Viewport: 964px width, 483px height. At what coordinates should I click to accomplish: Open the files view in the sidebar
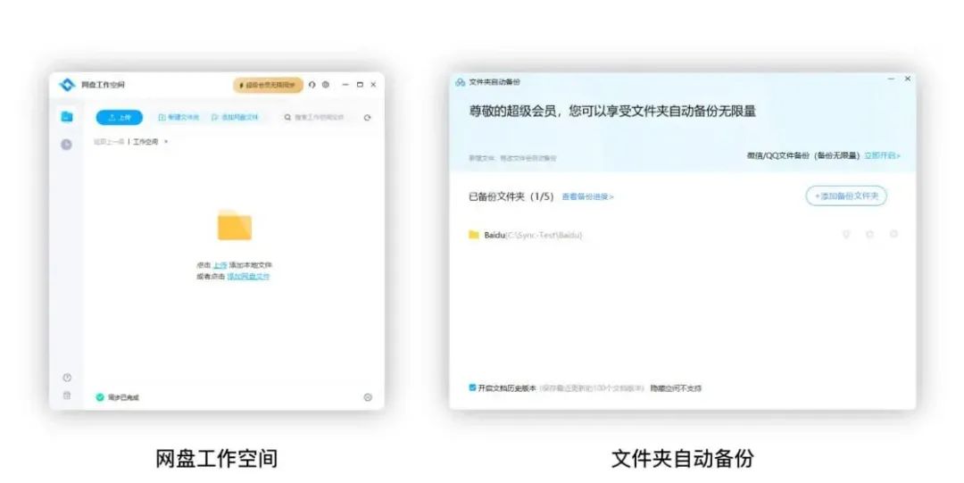click(66, 117)
